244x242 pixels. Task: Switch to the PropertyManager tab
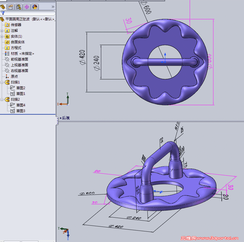(11, 7)
